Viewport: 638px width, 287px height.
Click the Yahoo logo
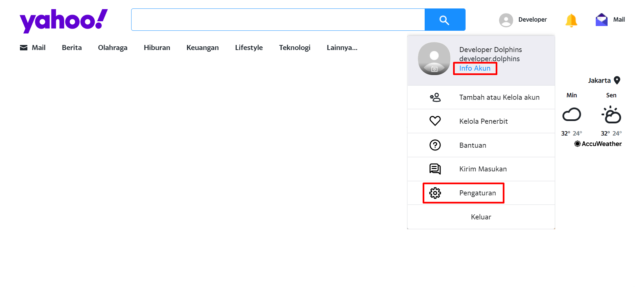click(64, 21)
